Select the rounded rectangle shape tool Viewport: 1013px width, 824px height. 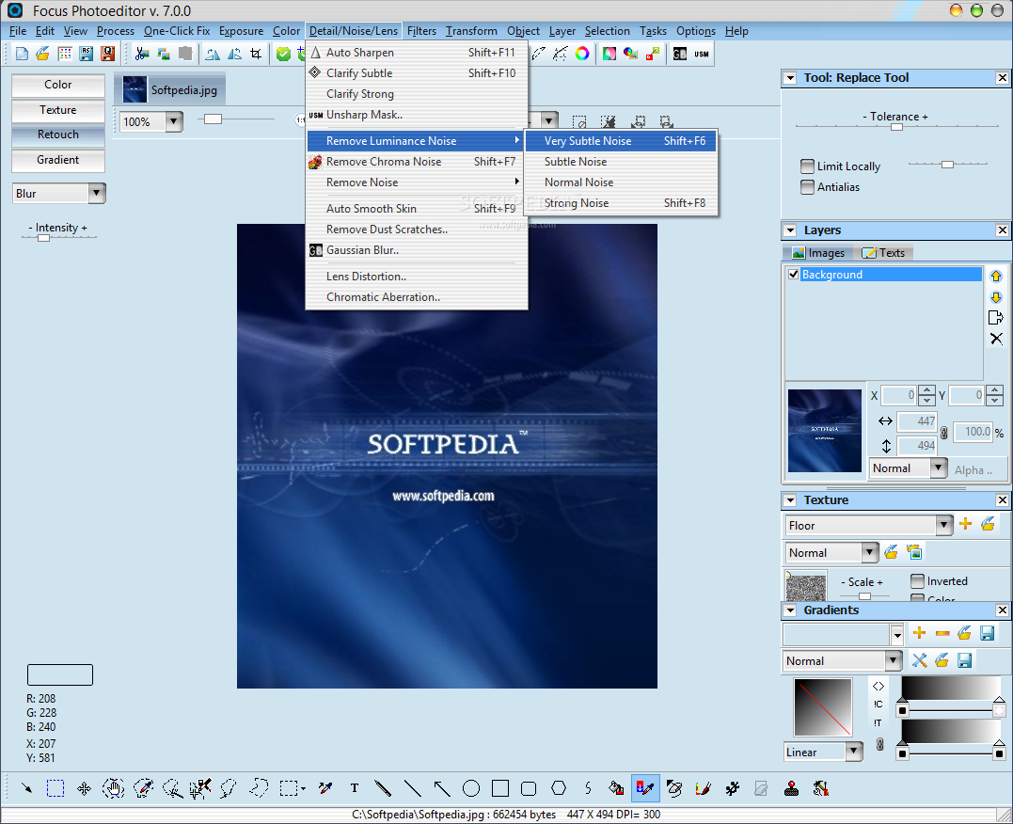(529, 788)
